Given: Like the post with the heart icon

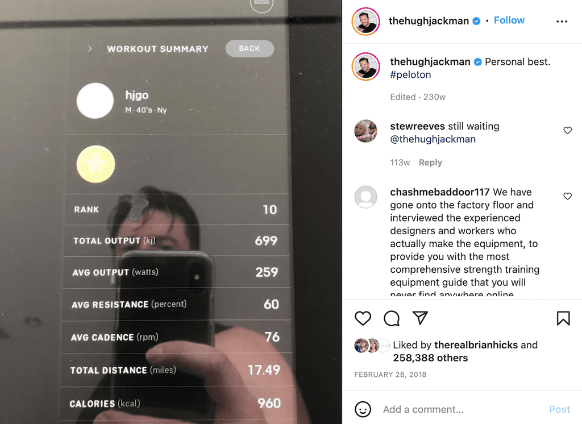Looking at the screenshot, I should [363, 318].
